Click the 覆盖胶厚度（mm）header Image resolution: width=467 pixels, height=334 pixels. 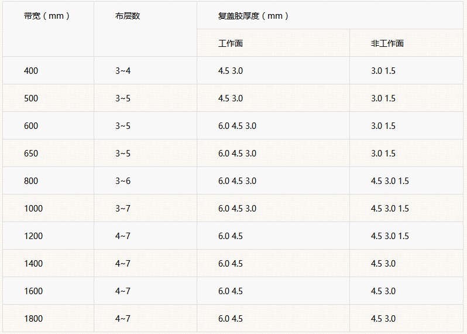(x=330, y=15)
